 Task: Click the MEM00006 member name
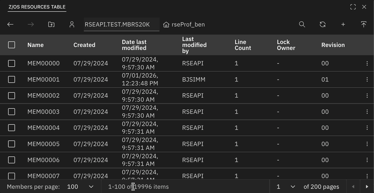43,160
